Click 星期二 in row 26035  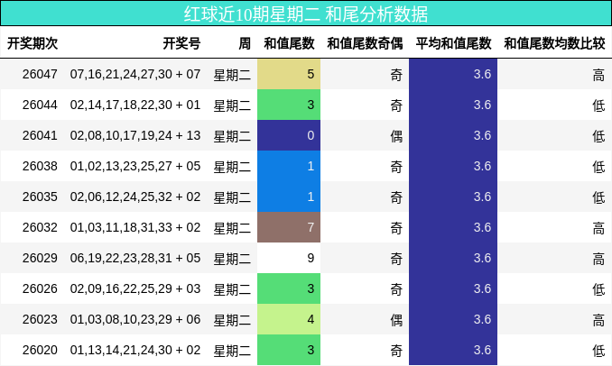coord(232,197)
